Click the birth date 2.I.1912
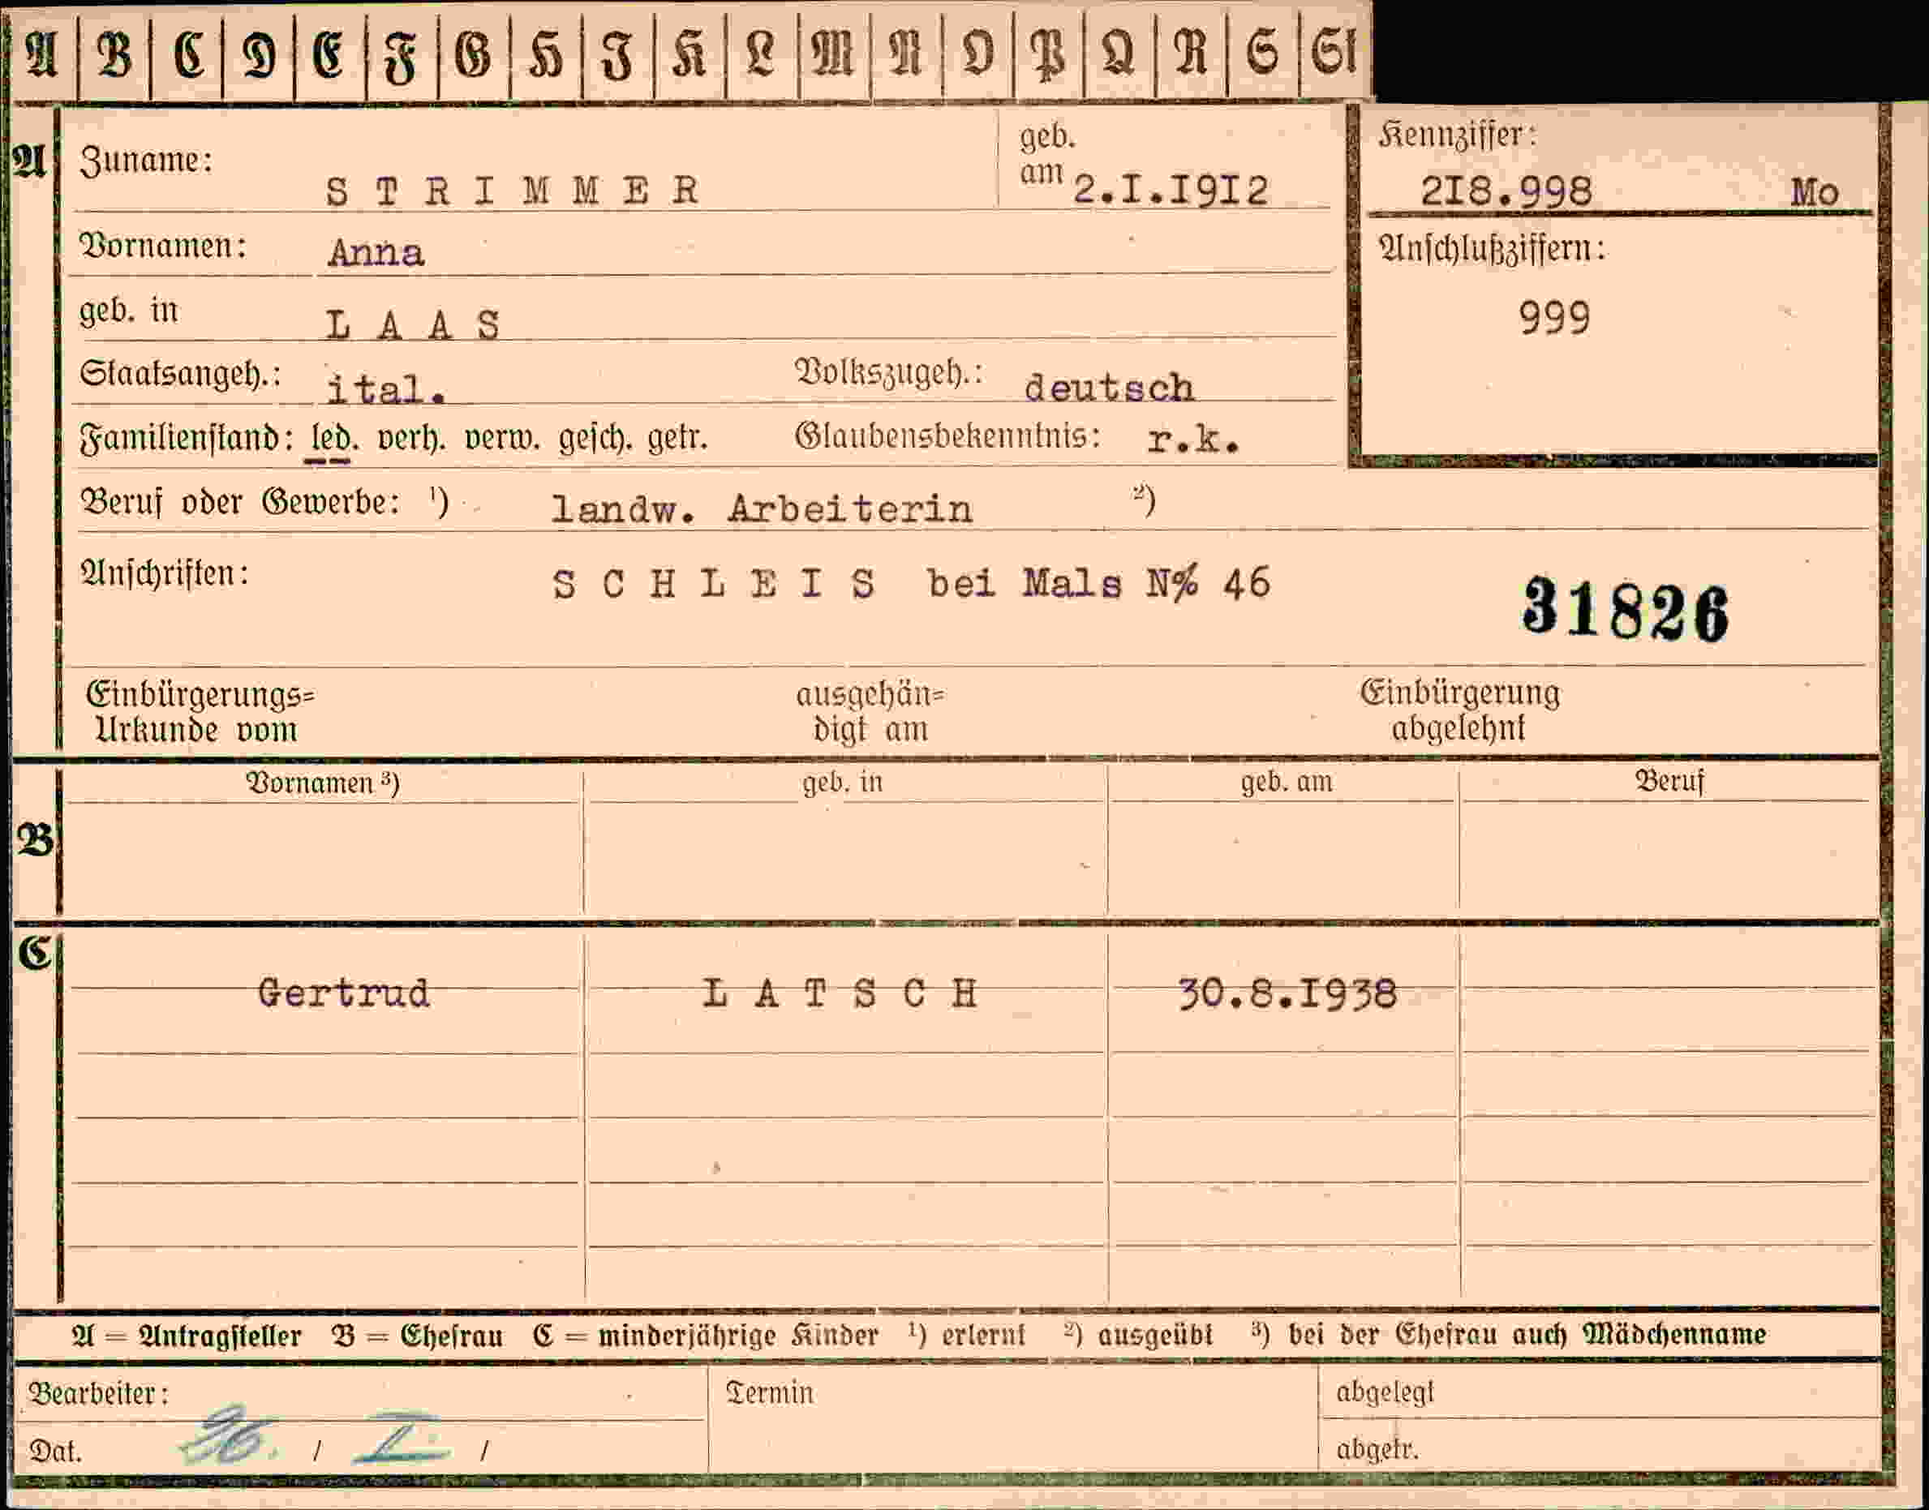The height and width of the screenshot is (1510, 1929). pyautogui.click(x=1171, y=190)
